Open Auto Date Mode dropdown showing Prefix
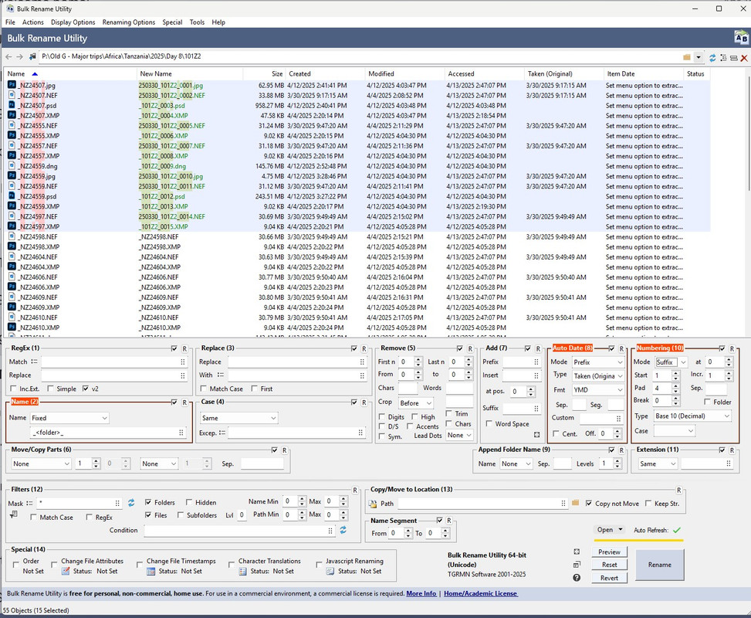 click(x=598, y=362)
